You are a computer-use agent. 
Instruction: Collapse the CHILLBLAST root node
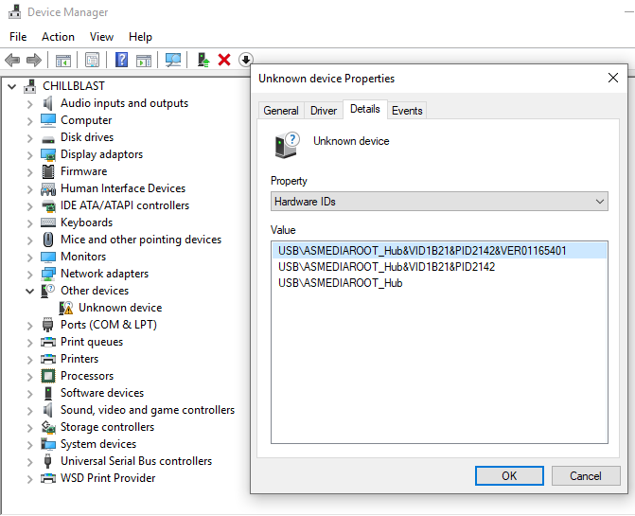[x=12, y=86]
